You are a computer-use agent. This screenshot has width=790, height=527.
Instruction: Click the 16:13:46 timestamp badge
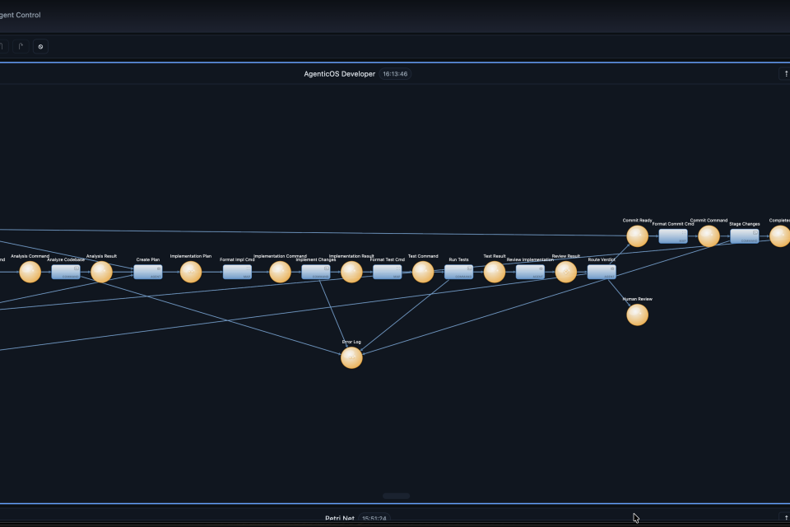(x=396, y=74)
